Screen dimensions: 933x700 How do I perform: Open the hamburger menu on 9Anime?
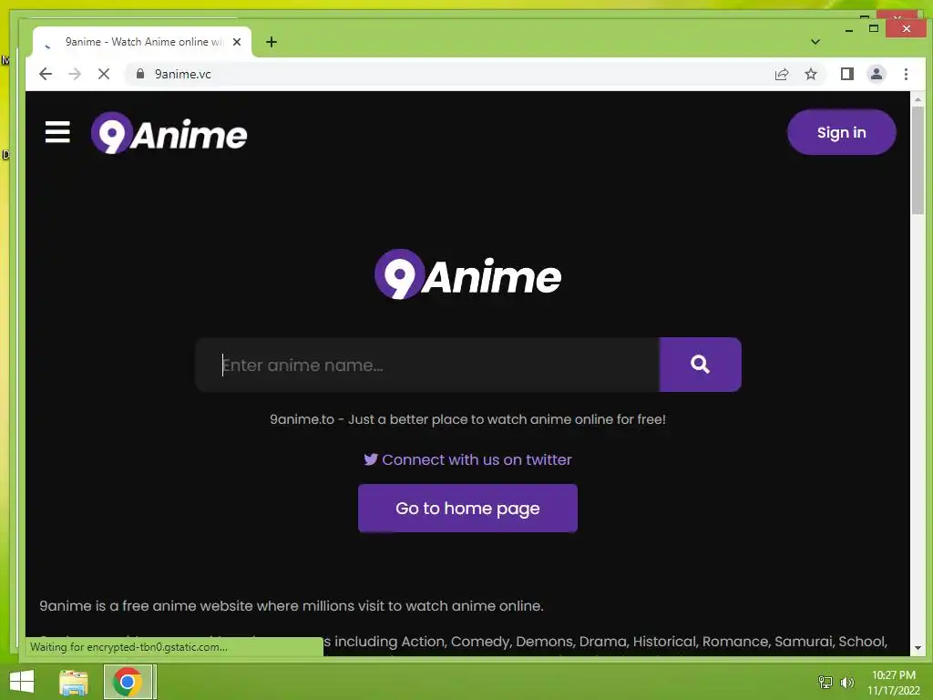[x=57, y=132]
